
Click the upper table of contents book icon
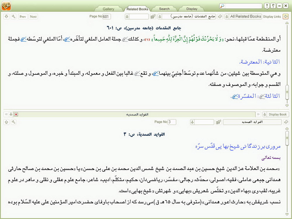point(153,17)
